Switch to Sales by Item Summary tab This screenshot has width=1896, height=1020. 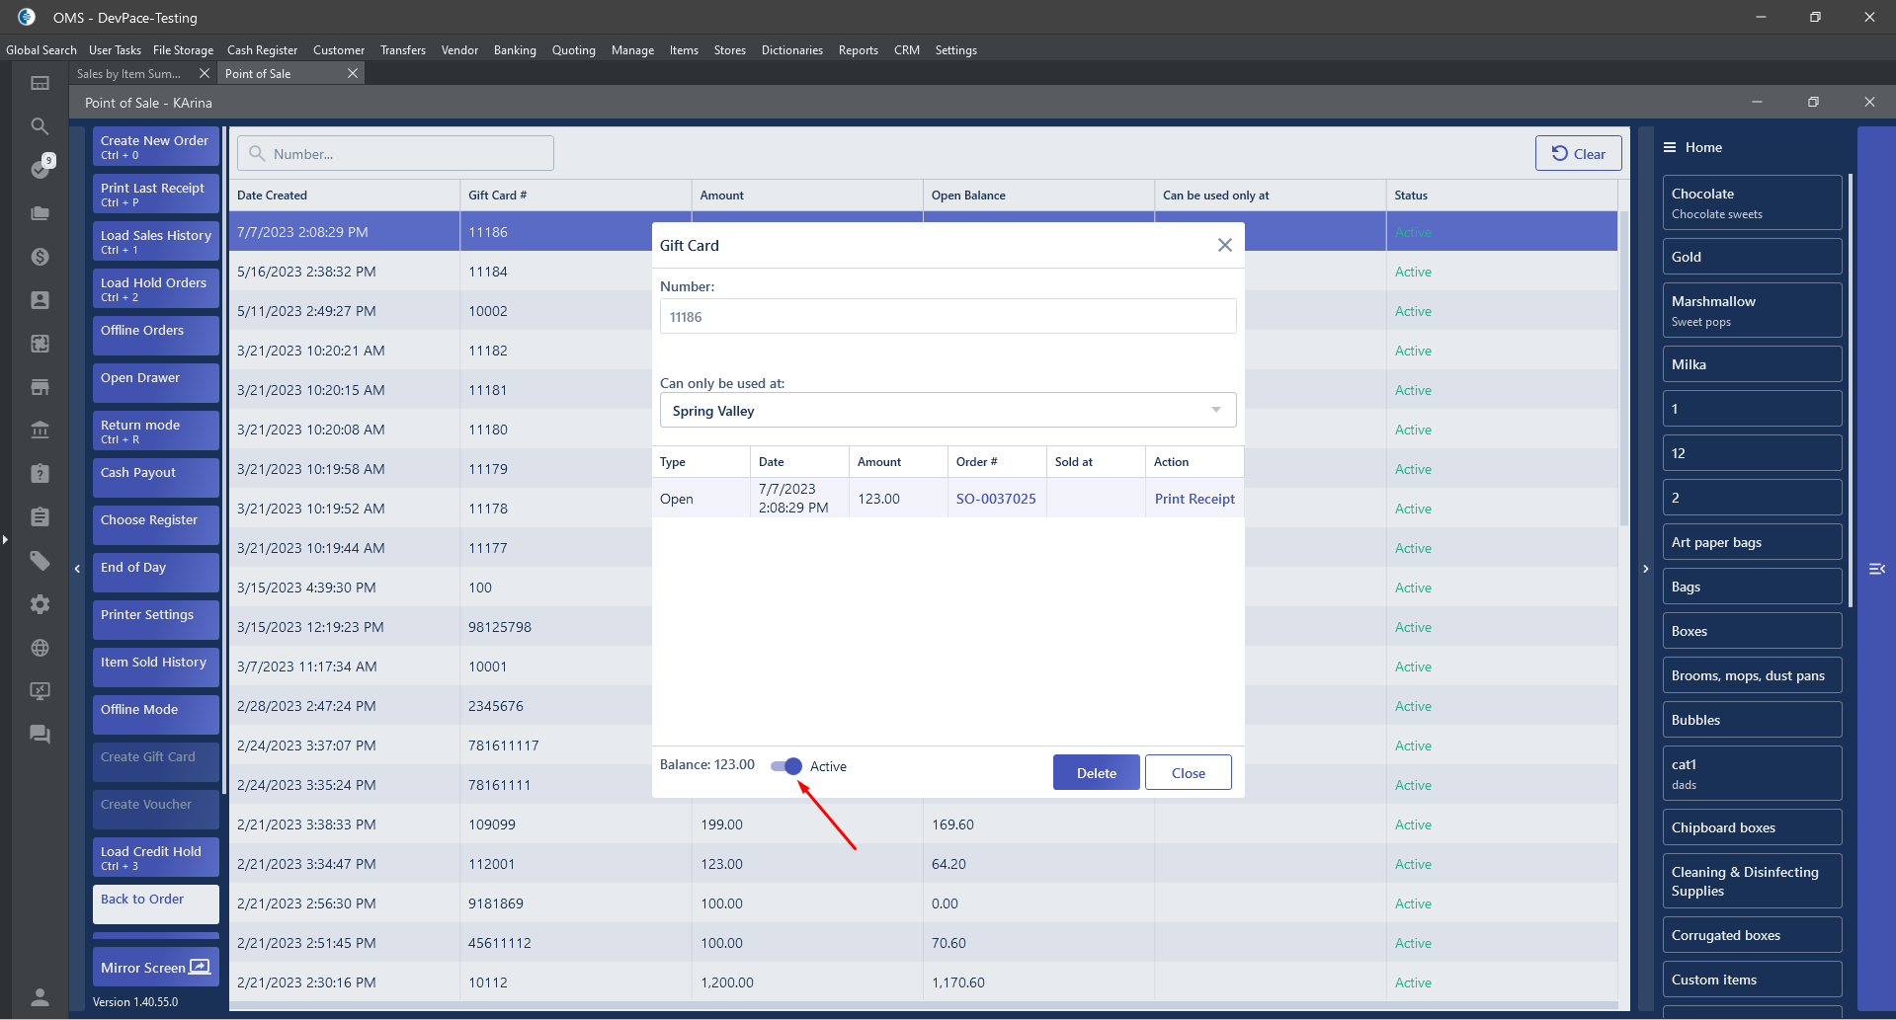point(129,74)
